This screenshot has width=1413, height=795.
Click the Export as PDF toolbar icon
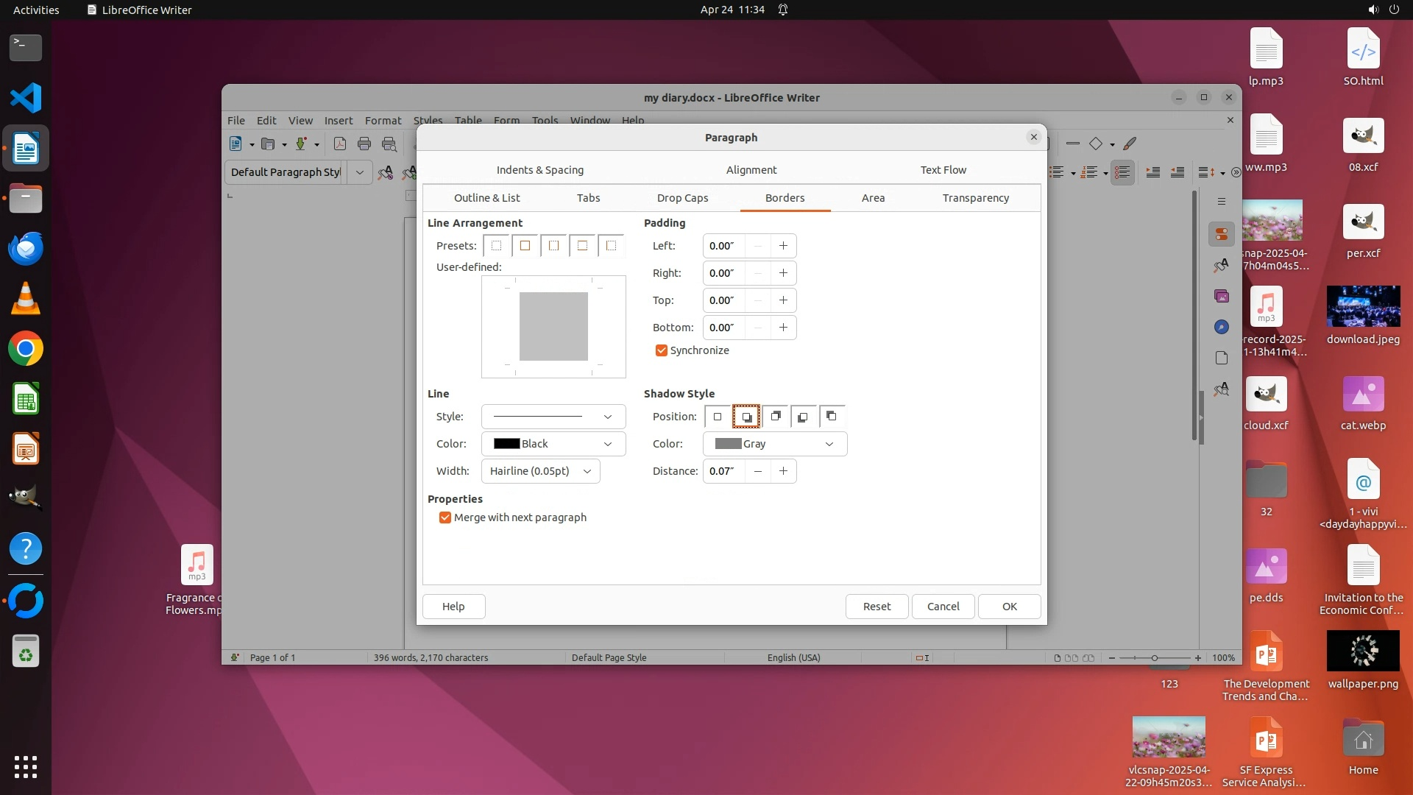[339, 144]
